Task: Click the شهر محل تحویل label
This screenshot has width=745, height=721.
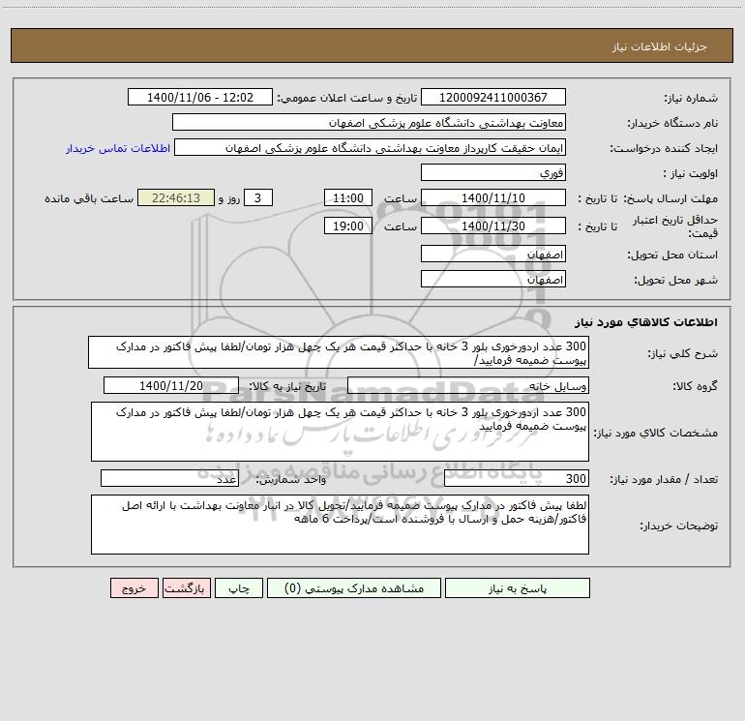Action: pyautogui.click(x=676, y=281)
